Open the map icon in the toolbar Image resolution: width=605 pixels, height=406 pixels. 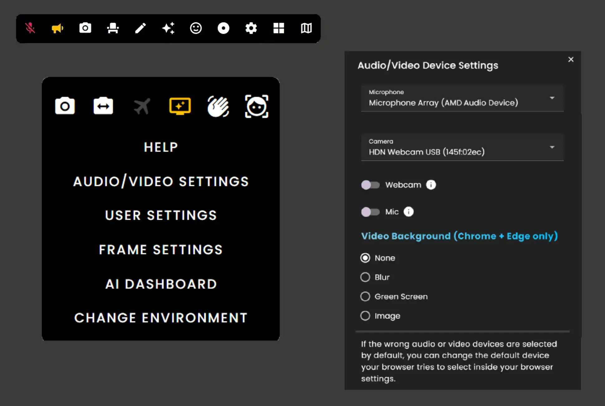(306, 28)
